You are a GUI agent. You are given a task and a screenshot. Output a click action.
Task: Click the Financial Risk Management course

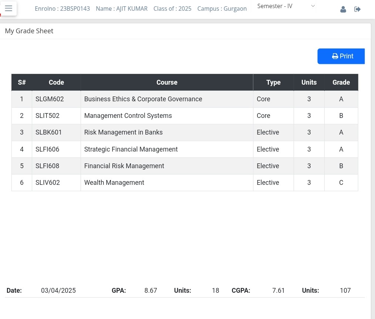[x=124, y=166]
